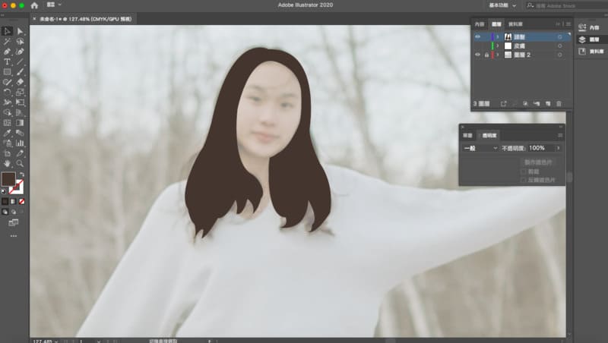Click the opacity 100% field
Viewport: 608px width, 343px height.
541,148
